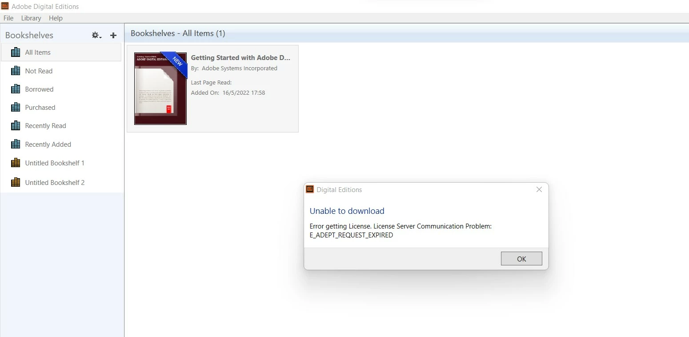Select the All Items bookshelf icon

(x=16, y=52)
